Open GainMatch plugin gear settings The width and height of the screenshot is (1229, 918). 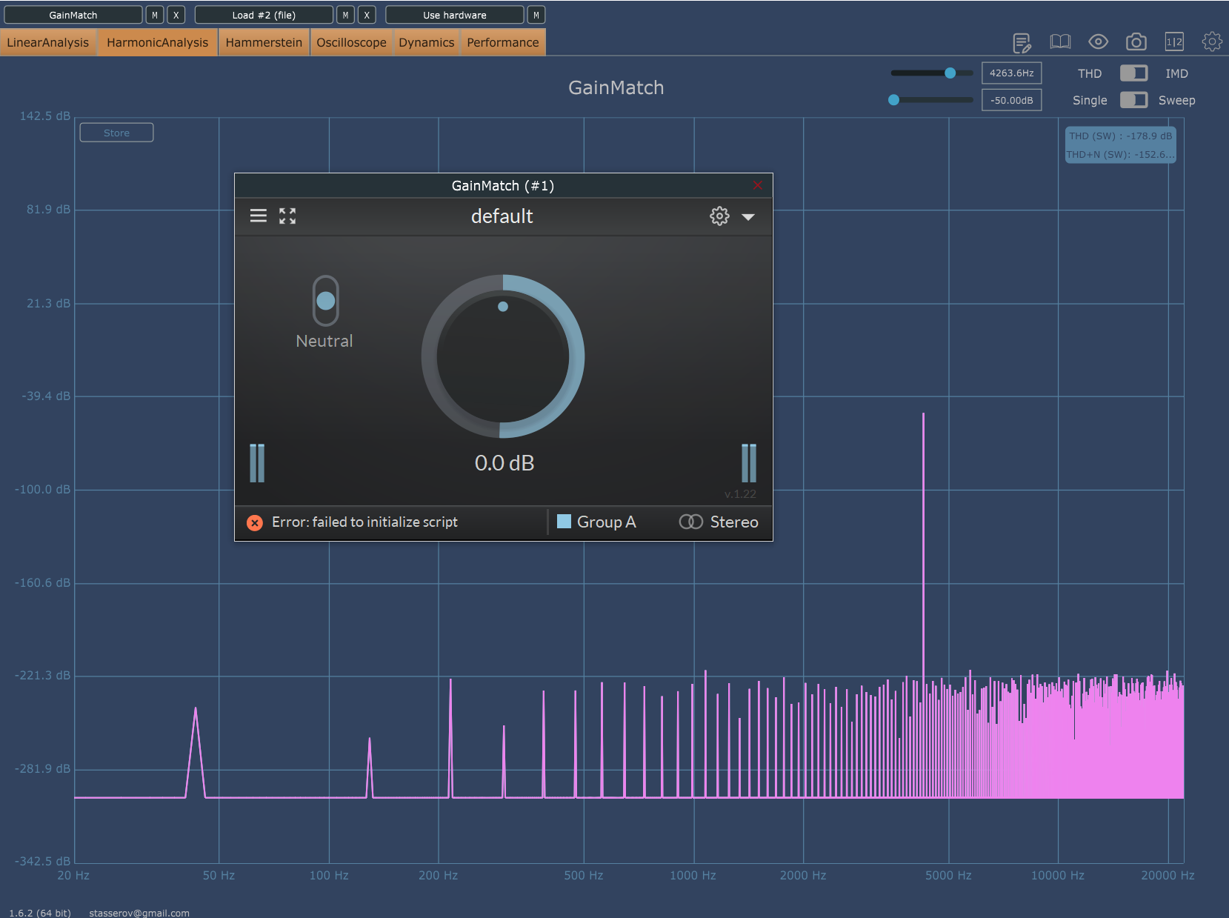tap(719, 216)
